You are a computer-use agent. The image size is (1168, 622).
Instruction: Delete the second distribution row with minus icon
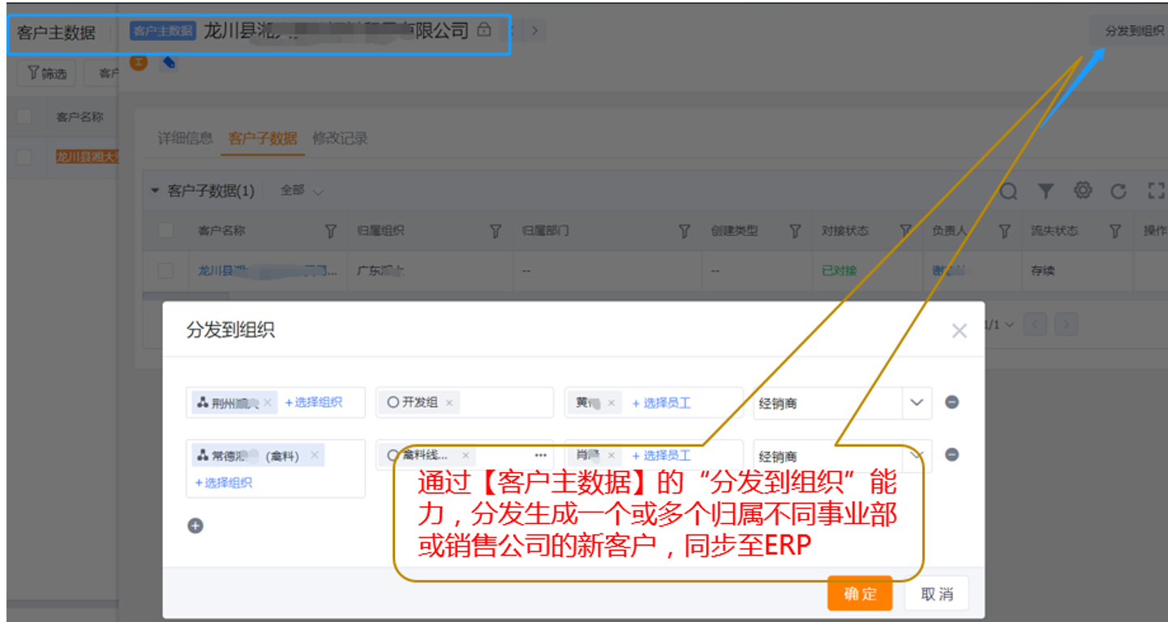pyautogui.click(x=952, y=455)
